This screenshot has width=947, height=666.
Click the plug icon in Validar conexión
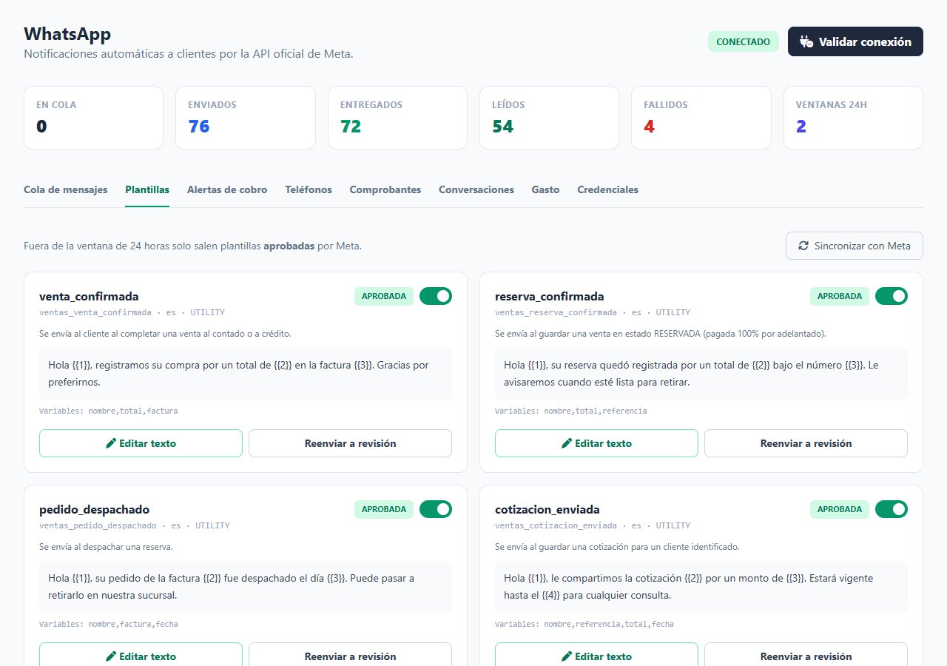pyautogui.click(x=806, y=42)
